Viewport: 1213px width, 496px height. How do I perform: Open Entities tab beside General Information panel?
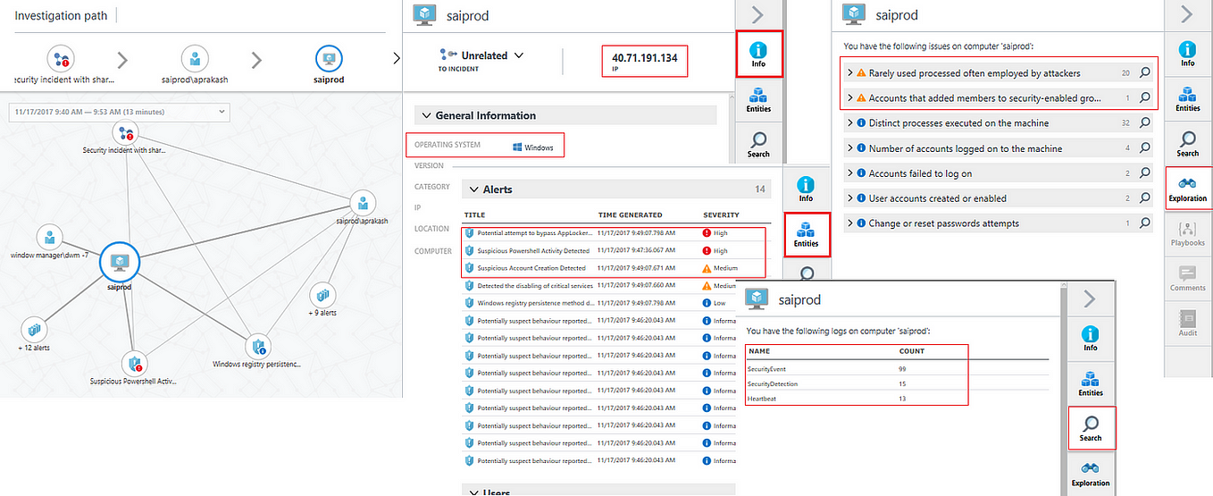coord(758,99)
